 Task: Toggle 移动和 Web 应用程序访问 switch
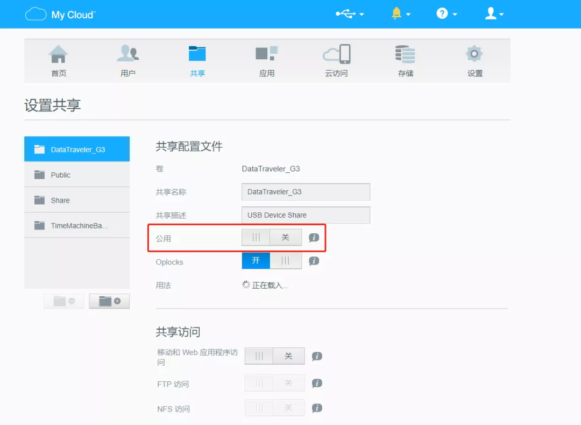point(274,356)
